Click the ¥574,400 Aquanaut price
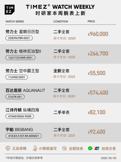 pyautogui.click(x=98, y=93)
